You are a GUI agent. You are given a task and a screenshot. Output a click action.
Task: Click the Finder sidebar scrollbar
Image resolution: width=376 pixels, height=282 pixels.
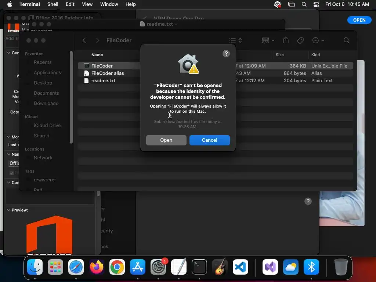[x=71, y=97]
